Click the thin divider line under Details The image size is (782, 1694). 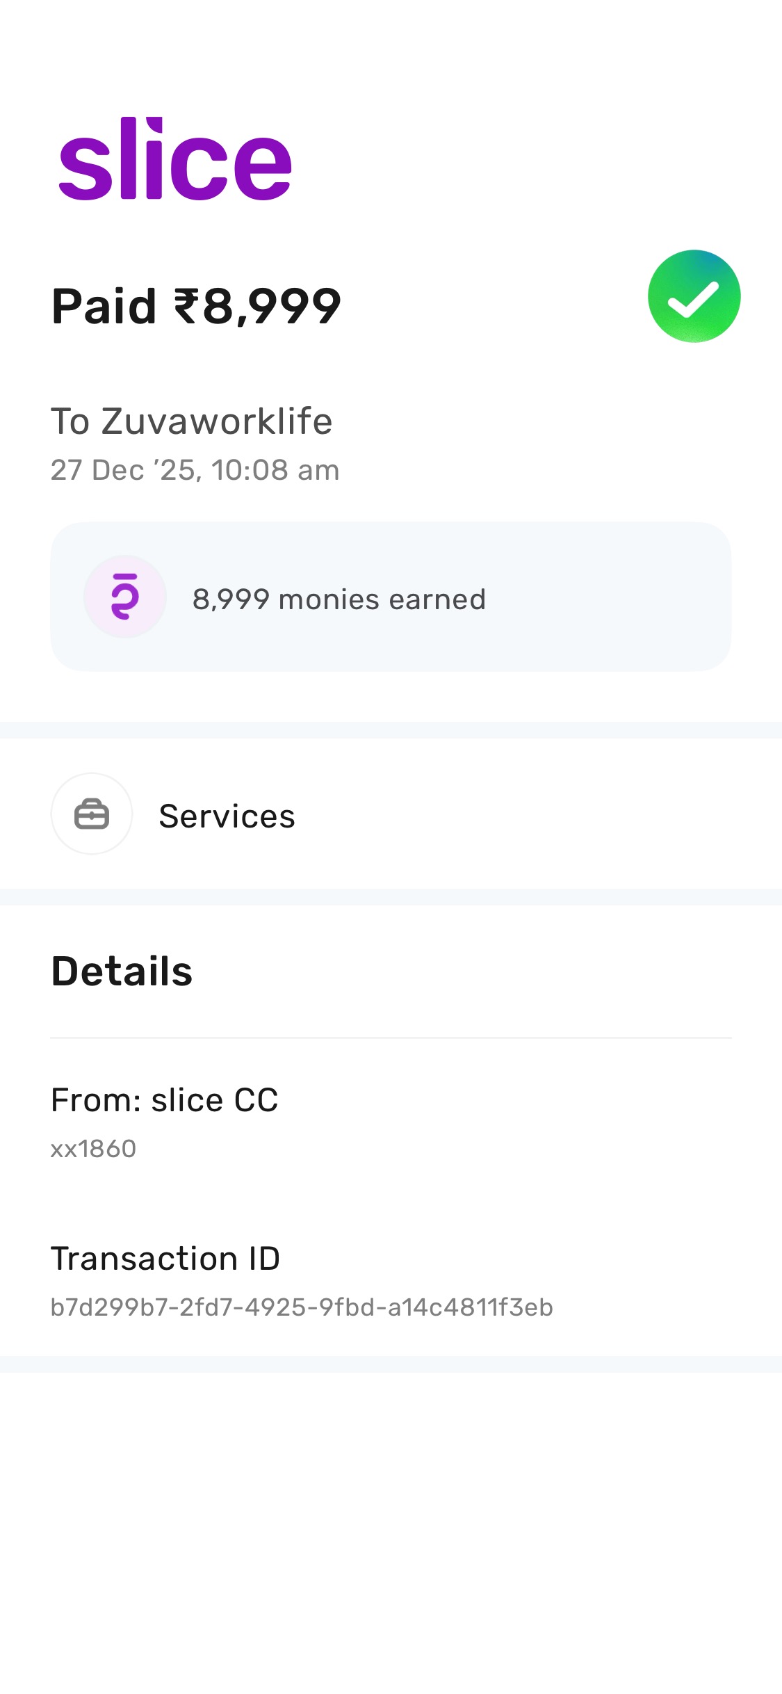click(x=391, y=1038)
